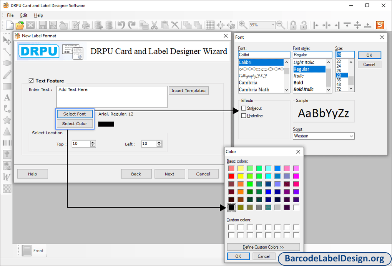
Task: Select the Ellipse drawing tool in sidebar
Action: click(7, 63)
